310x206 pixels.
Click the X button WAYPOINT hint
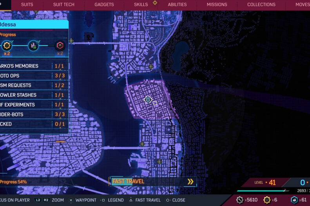pos(71,200)
